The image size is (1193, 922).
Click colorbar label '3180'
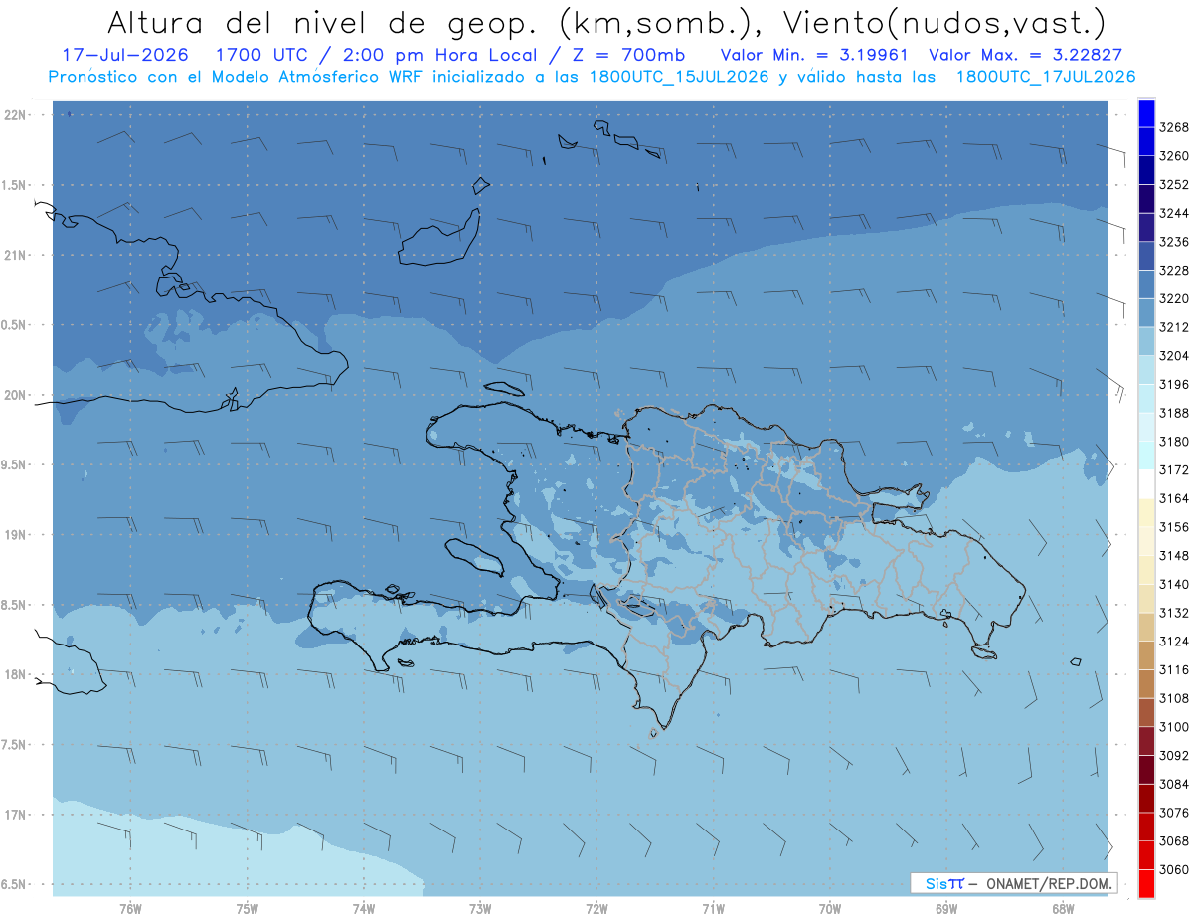tap(1174, 442)
